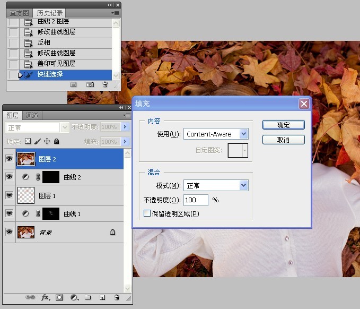Hide 背景 layer visibility eye
This screenshot has width=360, height=309.
point(9,231)
